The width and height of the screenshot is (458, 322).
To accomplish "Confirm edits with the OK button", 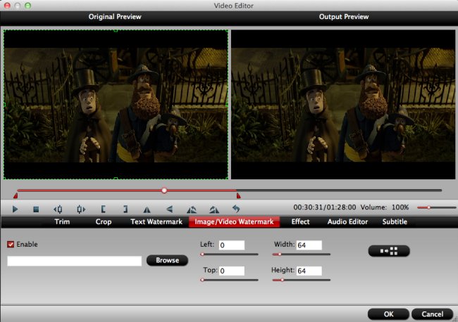I will pos(388,314).
